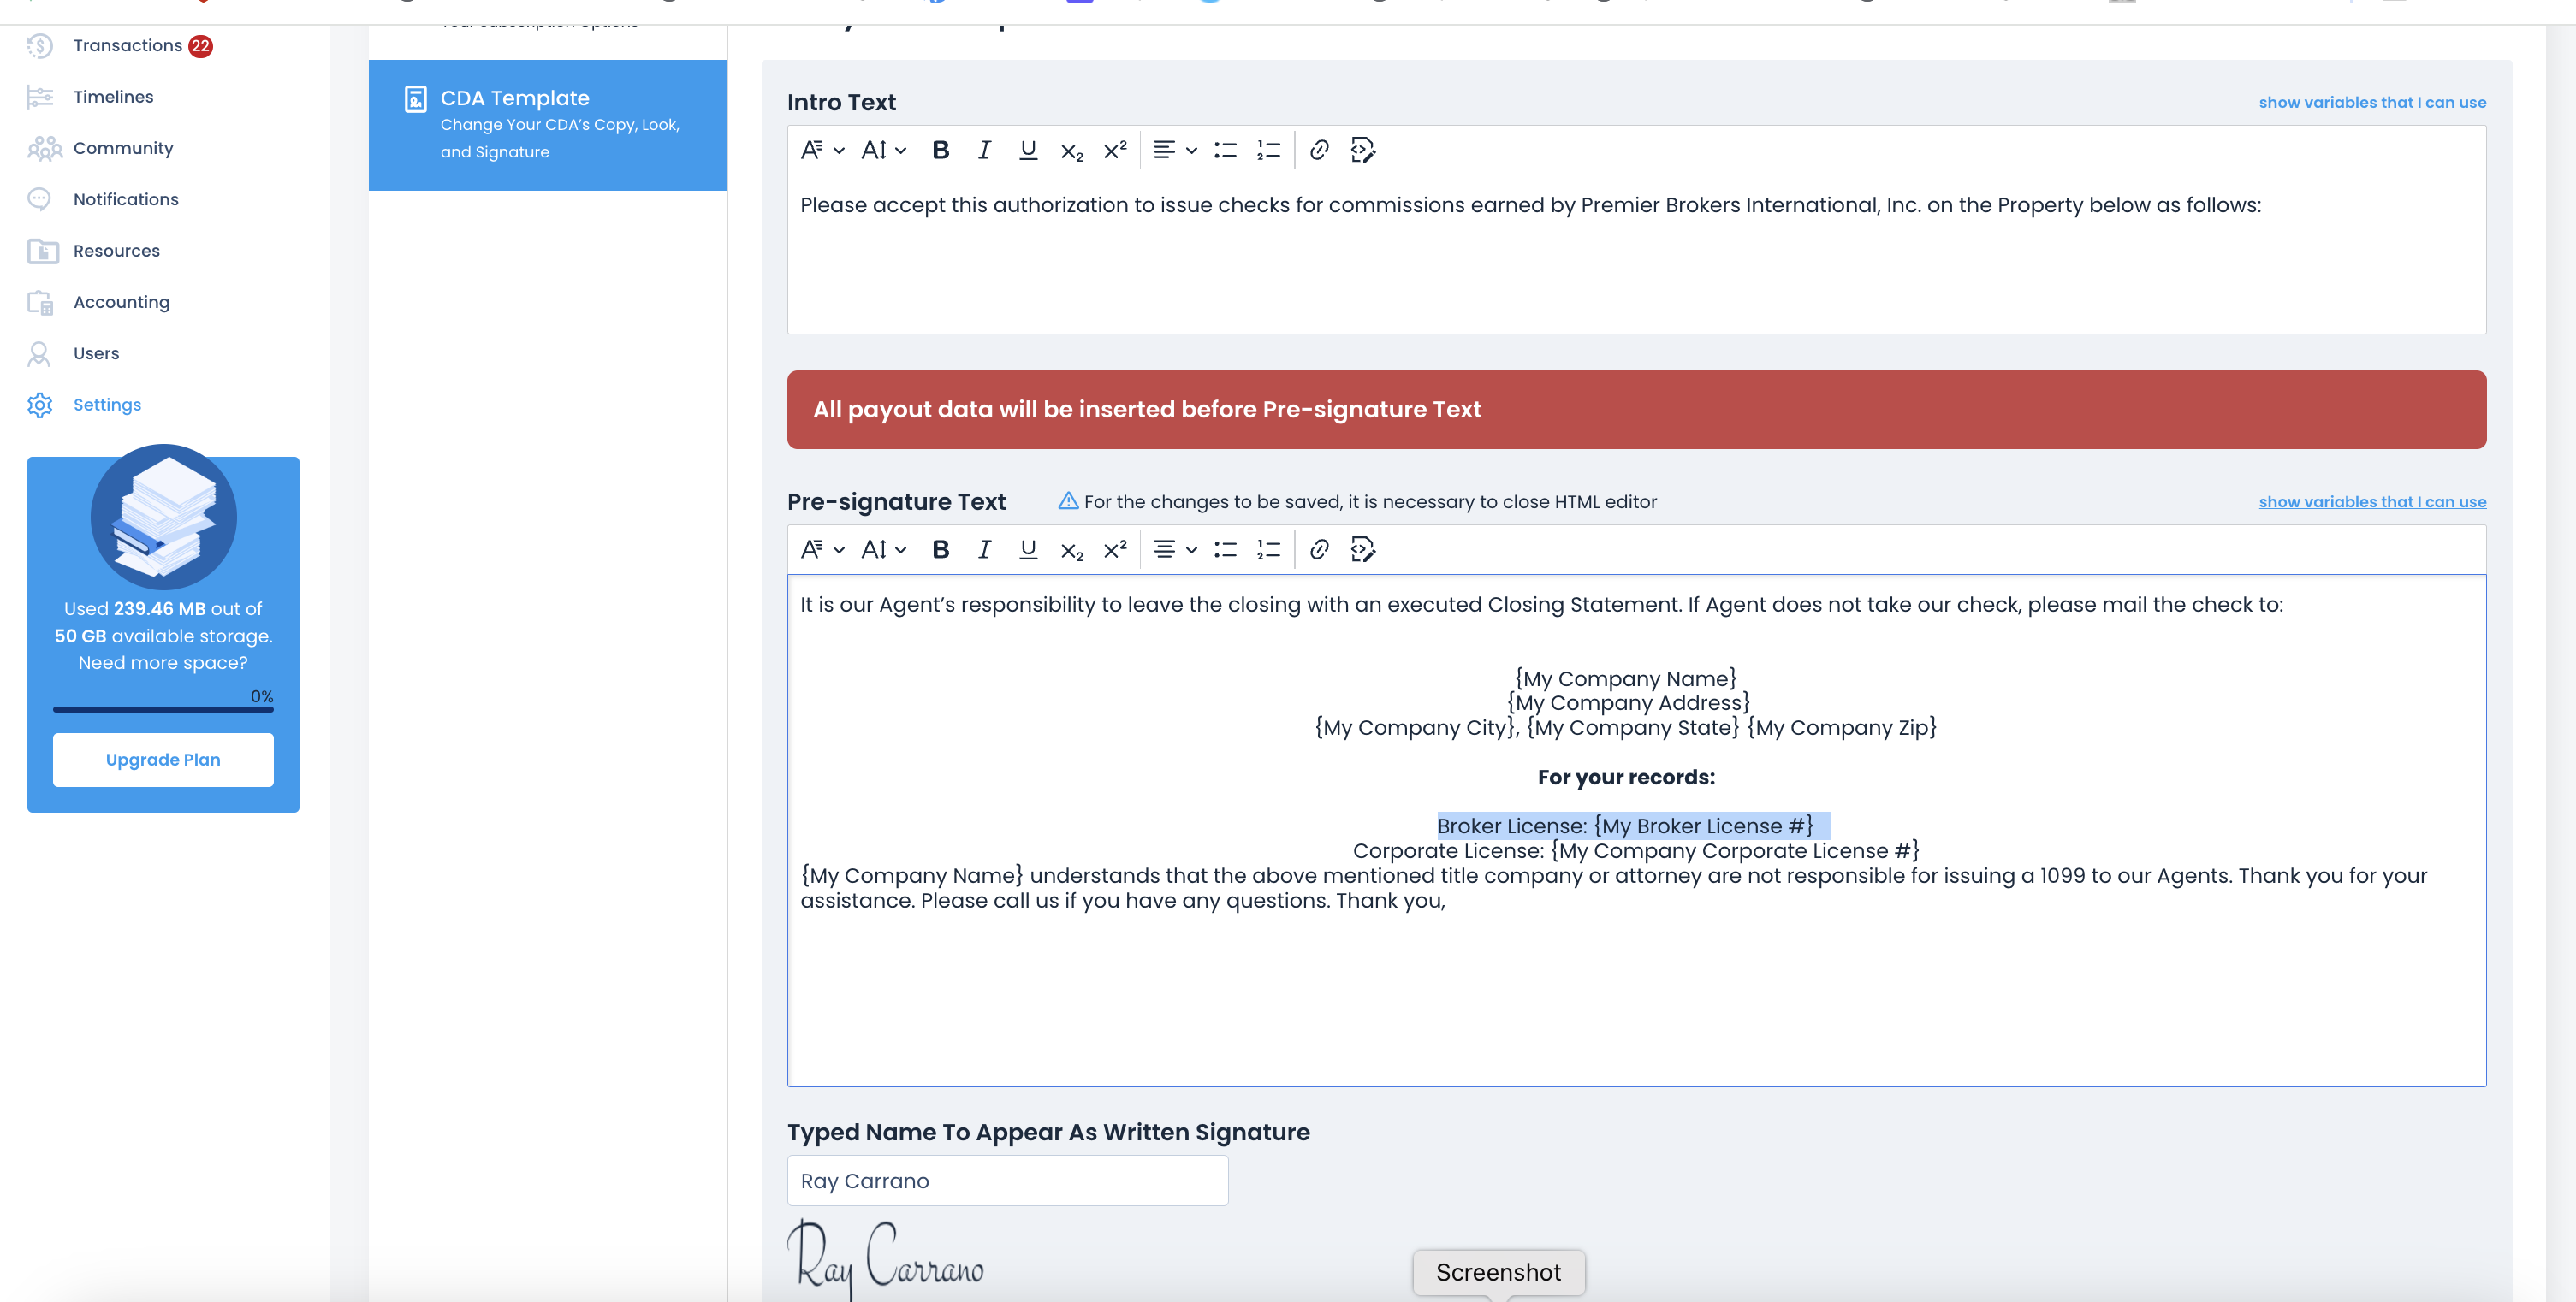Show variables link for Pre-signature Text
2576x1302 pixels.
click(2372, 501)
